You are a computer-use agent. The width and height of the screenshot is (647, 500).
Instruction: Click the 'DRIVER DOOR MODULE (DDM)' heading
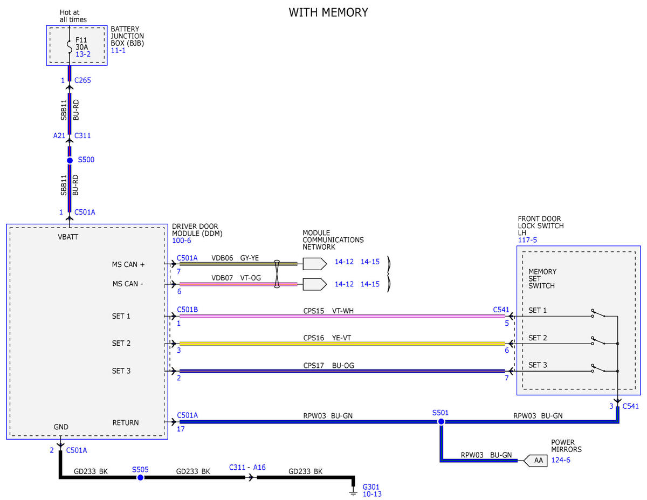coord(197,229)
